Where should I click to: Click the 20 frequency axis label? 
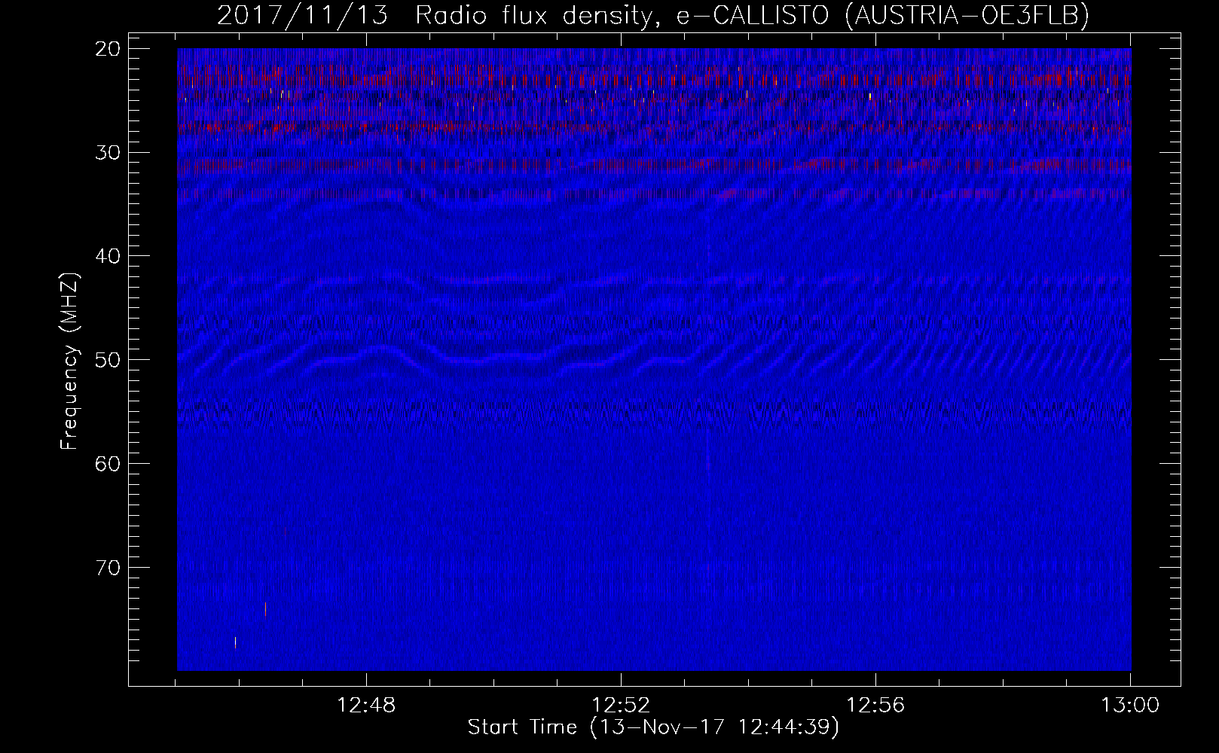pos(108,49)
